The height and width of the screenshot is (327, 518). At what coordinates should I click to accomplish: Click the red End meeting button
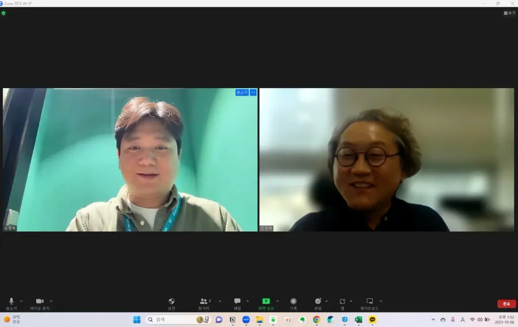tap(506, 303)
